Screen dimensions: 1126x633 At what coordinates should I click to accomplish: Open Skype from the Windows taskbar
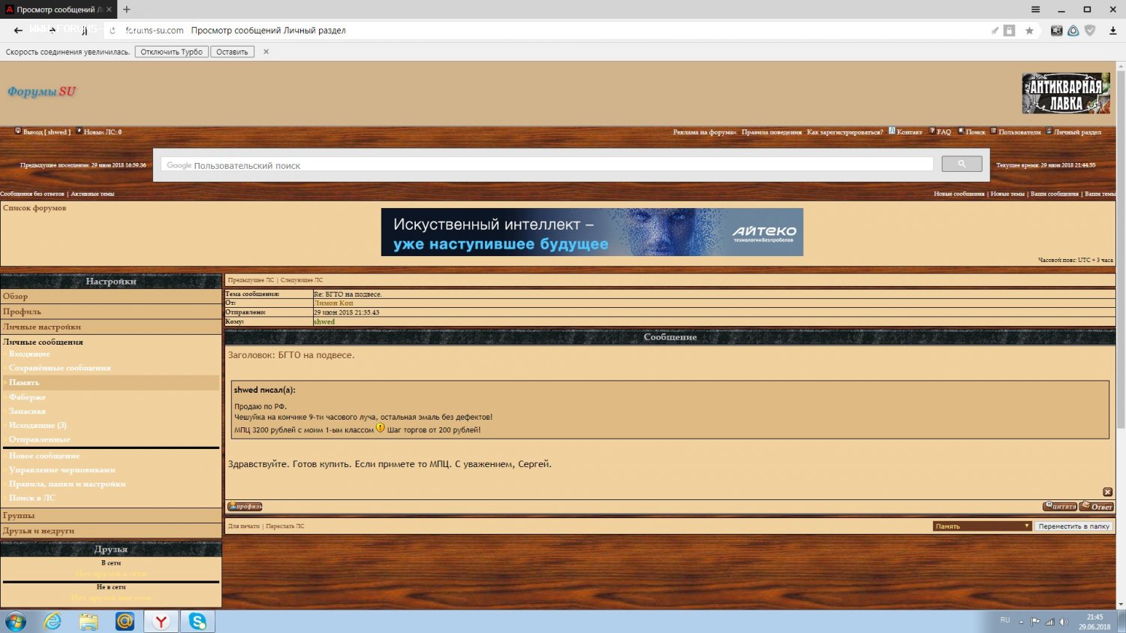(x=197, y=621)
